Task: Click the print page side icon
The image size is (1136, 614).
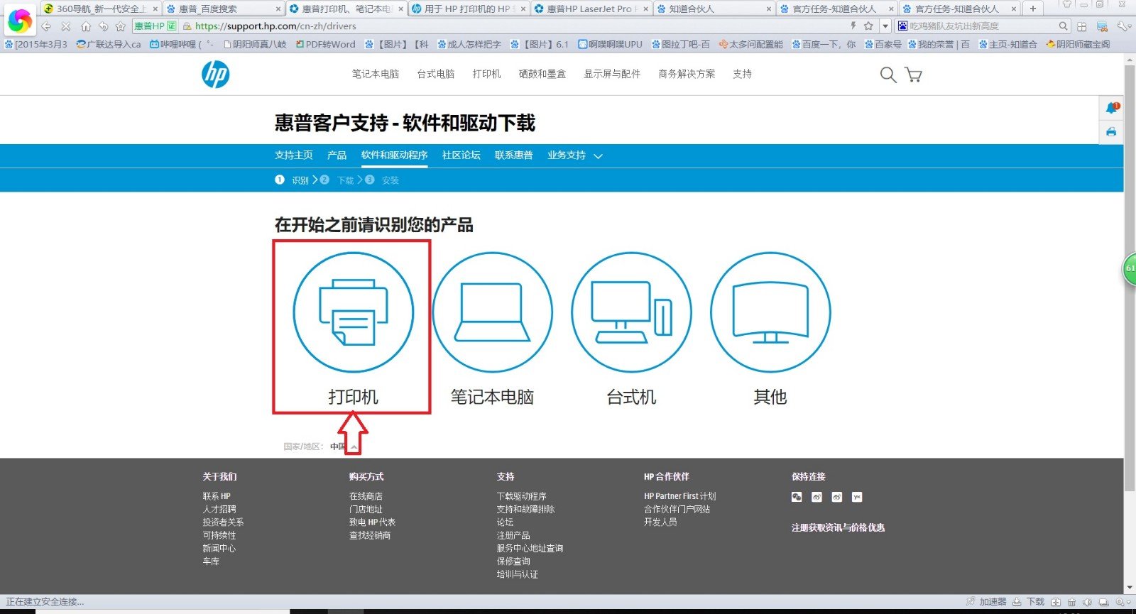Action: coord(1111,132)
